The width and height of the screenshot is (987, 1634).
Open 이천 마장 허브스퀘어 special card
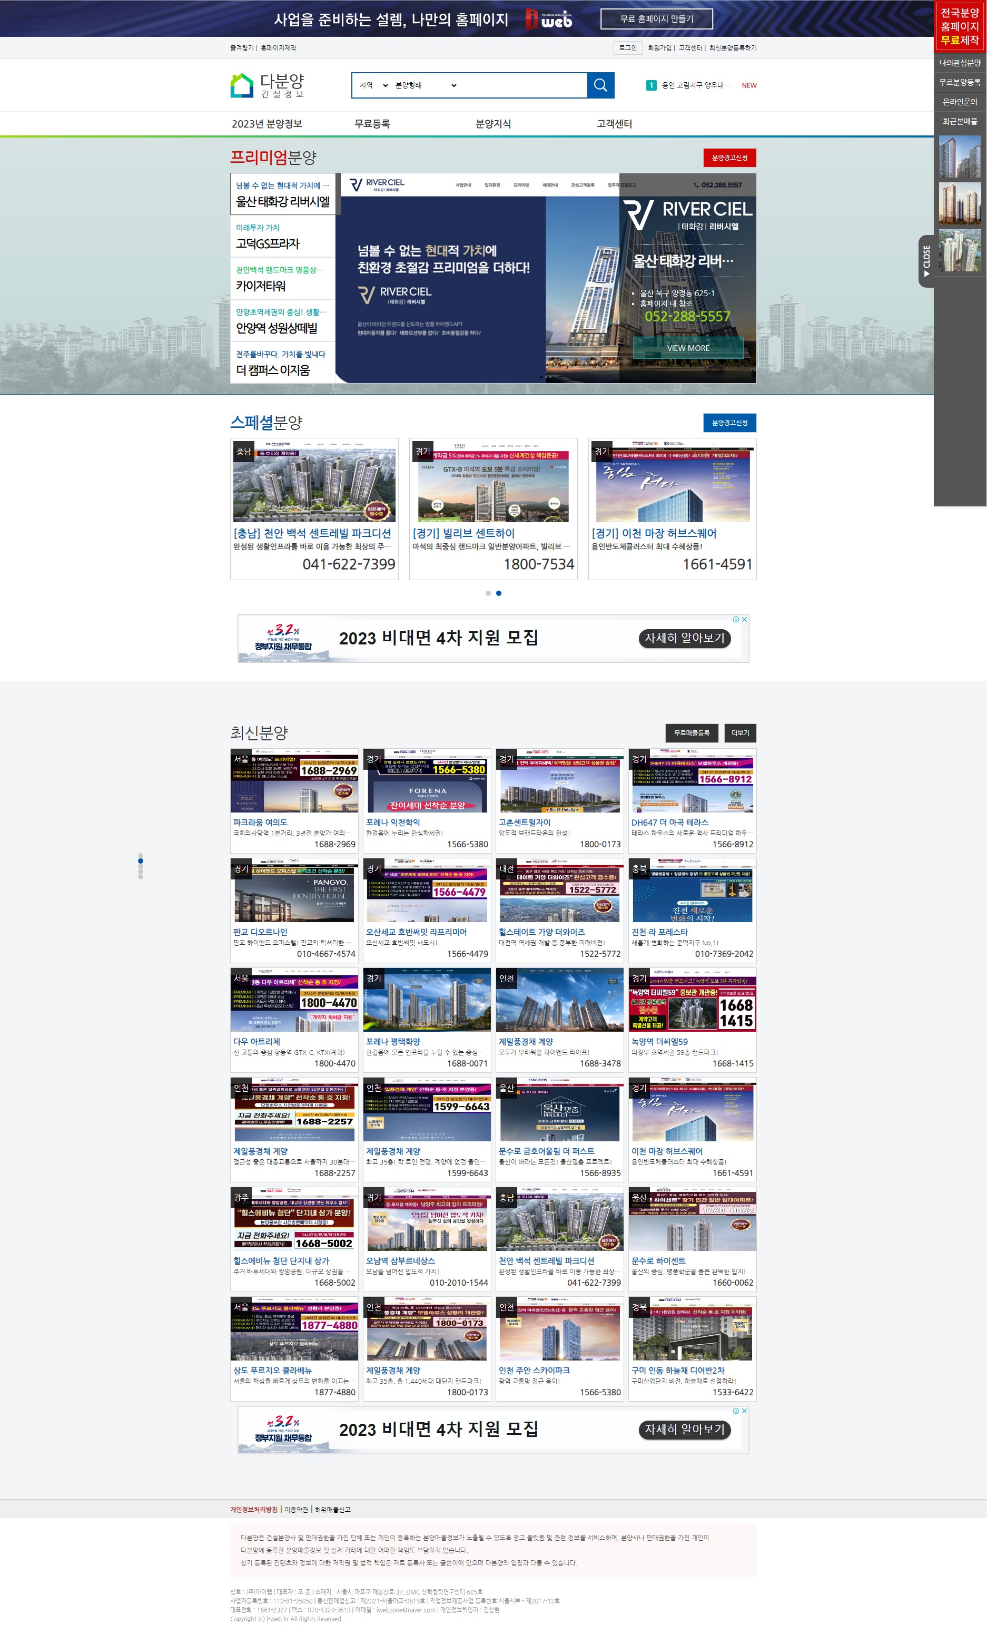coord(672,508)
